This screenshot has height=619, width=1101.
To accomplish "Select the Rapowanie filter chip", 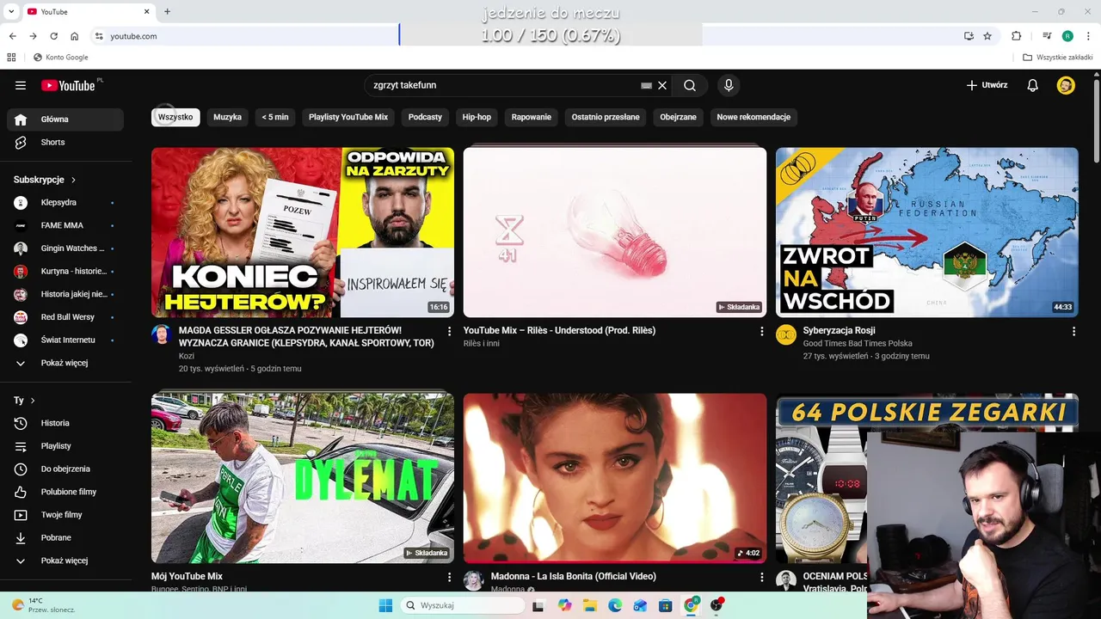I will 532,117.
